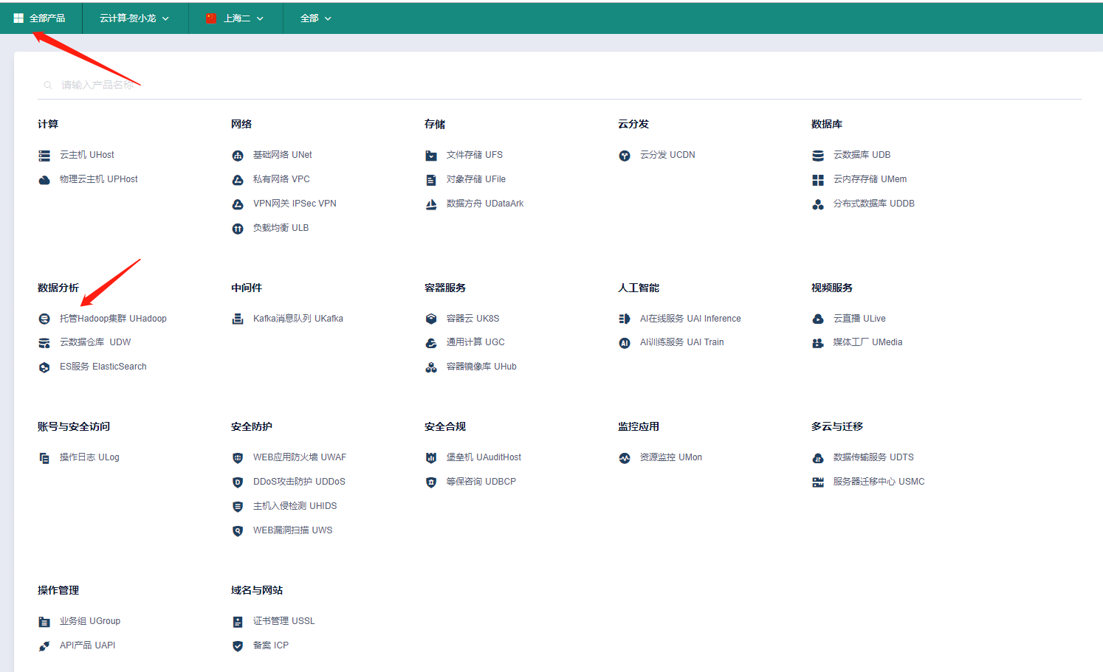Expand the 云计算-贺小龙 project dropdown
Screen dimensions: 1103x672
coord(134,18)
